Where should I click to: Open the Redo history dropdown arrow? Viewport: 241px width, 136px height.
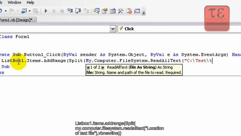pyautogui.click(x=18, y=11)
